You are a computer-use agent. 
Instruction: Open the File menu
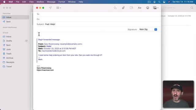pos(17,2)
